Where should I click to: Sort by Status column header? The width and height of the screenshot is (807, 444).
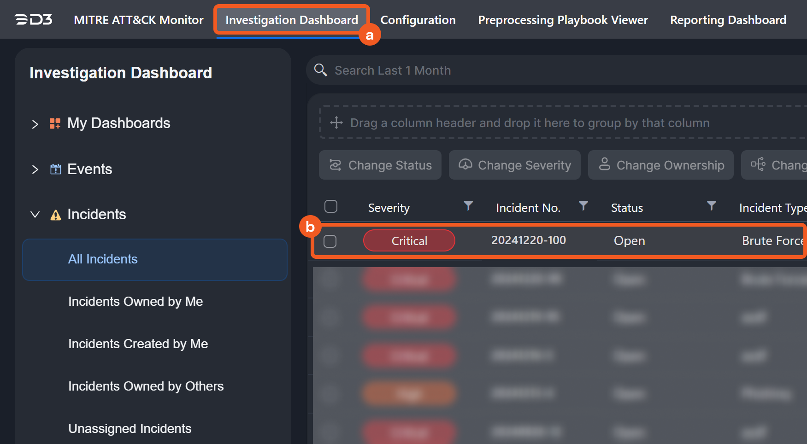pyautogui.click(x=627, y=208)
